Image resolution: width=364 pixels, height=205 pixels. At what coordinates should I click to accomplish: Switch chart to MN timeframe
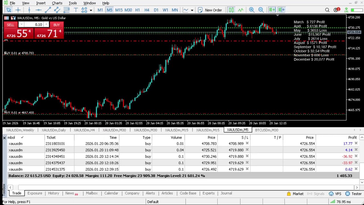coord(175,10)
